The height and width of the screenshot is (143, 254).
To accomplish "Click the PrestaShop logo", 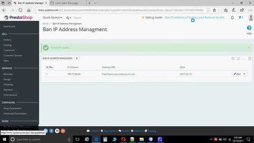I will [18, 17].
